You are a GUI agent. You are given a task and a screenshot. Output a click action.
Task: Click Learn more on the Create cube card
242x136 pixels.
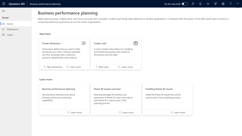(x=126, y=67)
